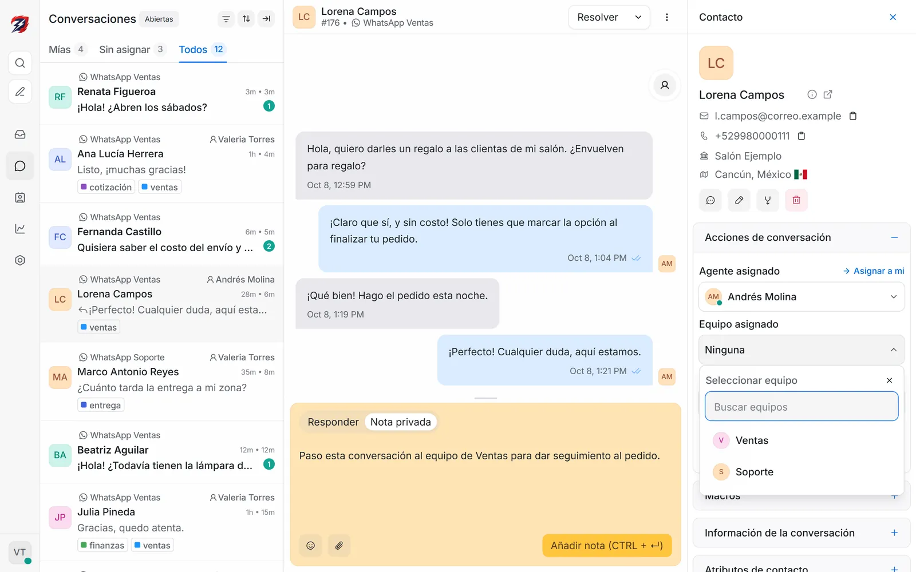Click the Asignar a mi link
Screen dimensions: 916x572
point(874,271)
